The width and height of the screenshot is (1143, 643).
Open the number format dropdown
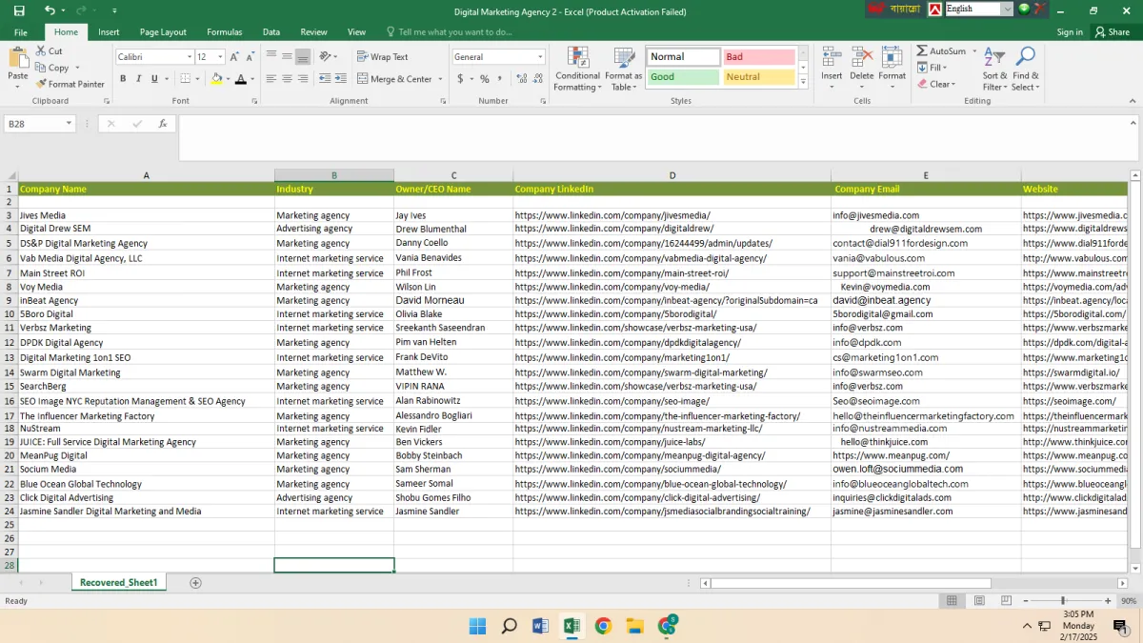point(540,57)
